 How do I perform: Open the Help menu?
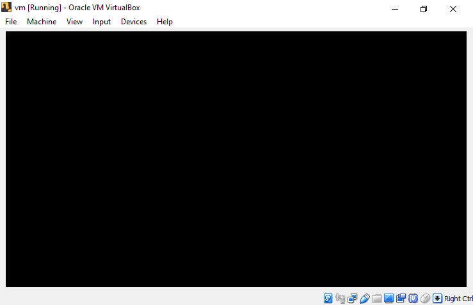tap(164, 22)
